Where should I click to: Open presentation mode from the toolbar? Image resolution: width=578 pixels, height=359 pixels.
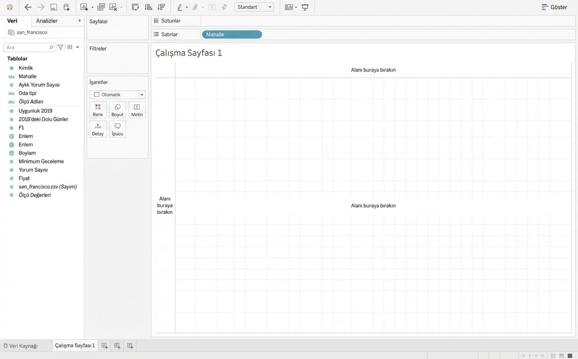click(x=305, y=7)
